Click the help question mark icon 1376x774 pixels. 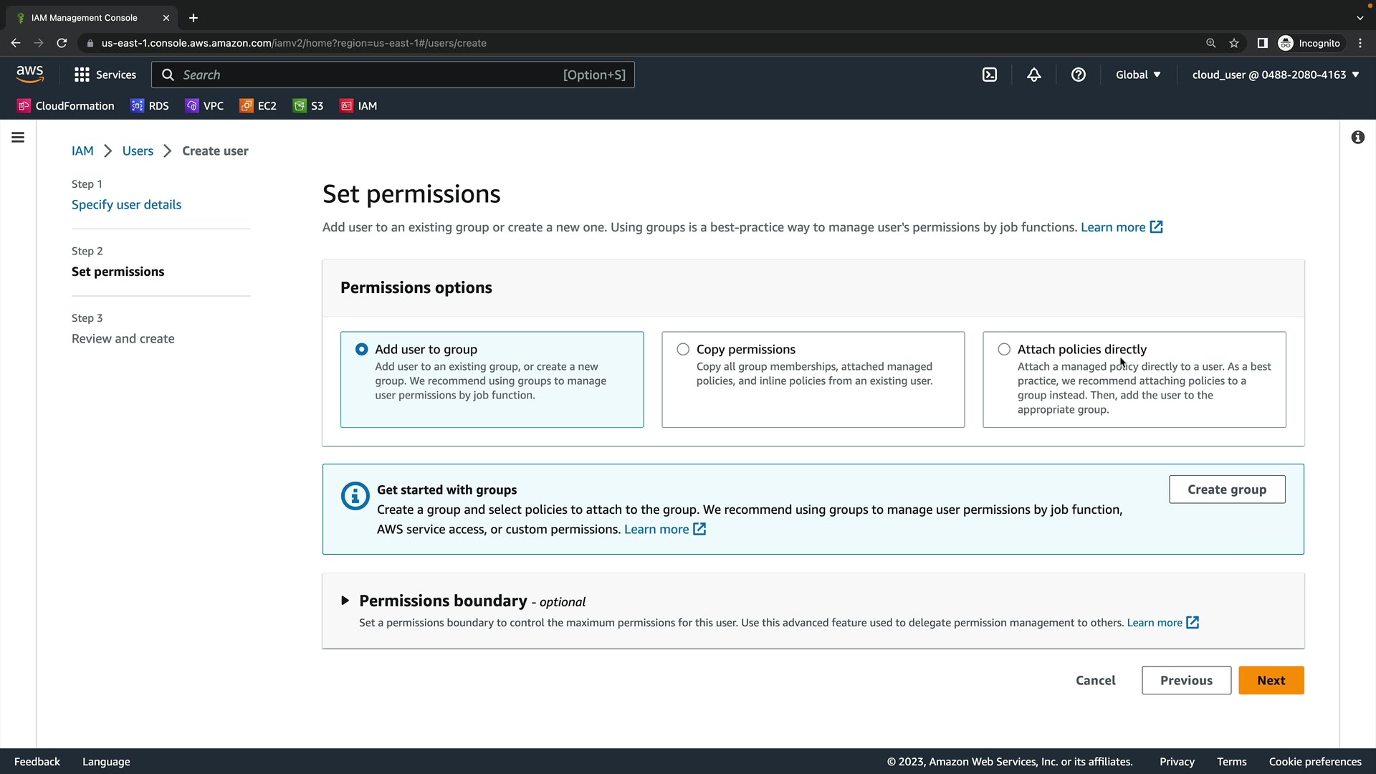pyautogui.click(x=1079, y=75)
